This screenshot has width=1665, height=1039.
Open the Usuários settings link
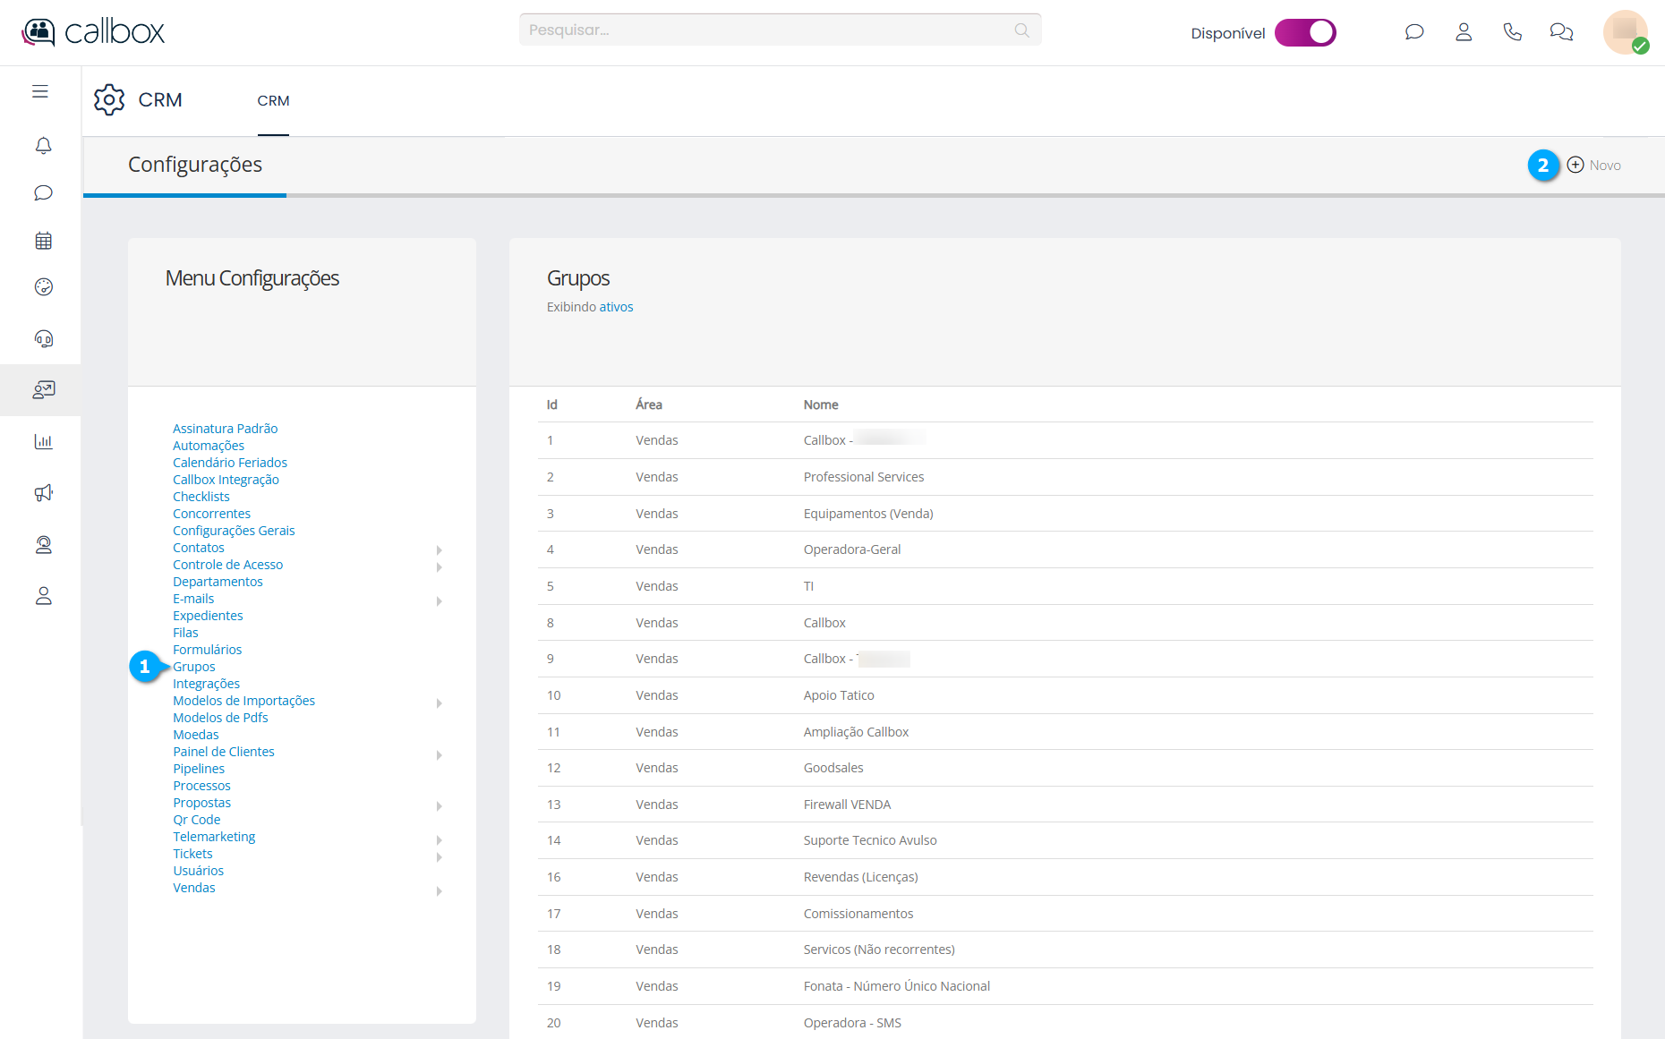(198, 871)
